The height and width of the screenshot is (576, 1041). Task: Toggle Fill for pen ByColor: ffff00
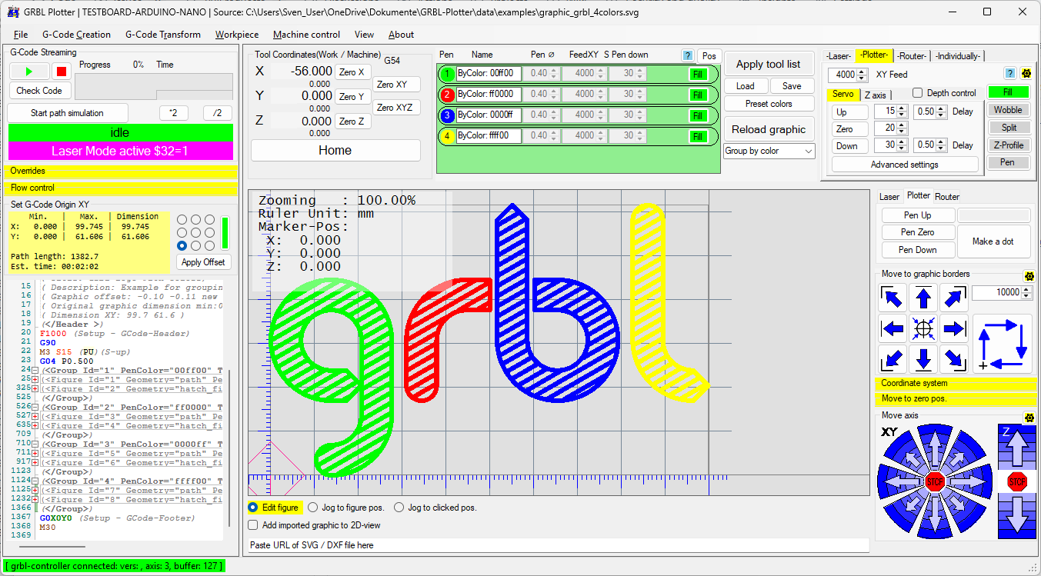coord(698,137)
